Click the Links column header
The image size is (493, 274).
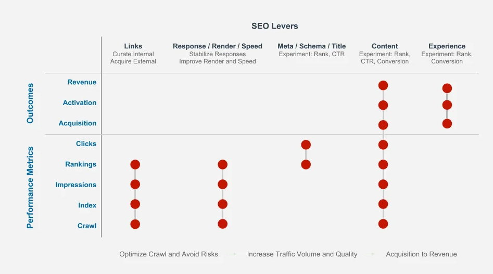coord(133,46)
